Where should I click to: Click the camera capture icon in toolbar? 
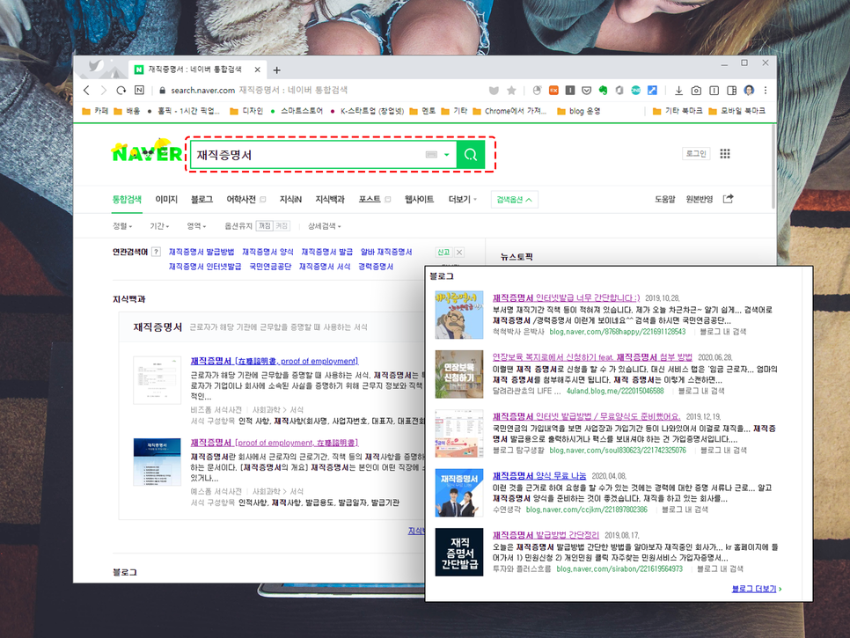click(x=697, y=91)
